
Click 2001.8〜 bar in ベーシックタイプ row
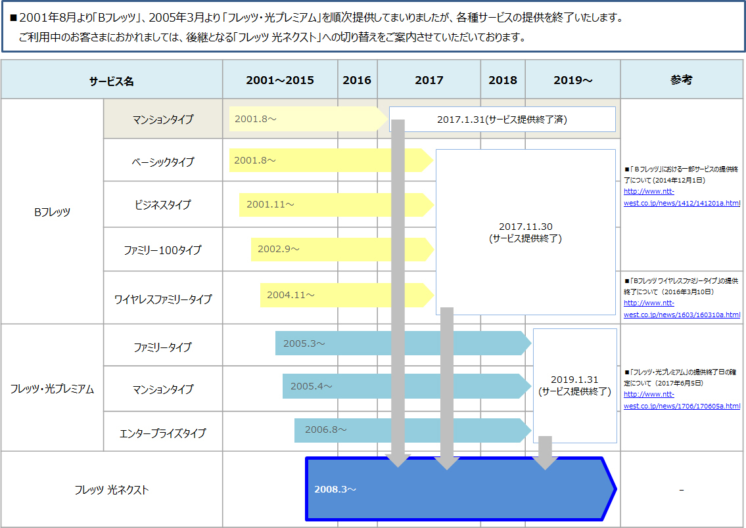point(331,160)
